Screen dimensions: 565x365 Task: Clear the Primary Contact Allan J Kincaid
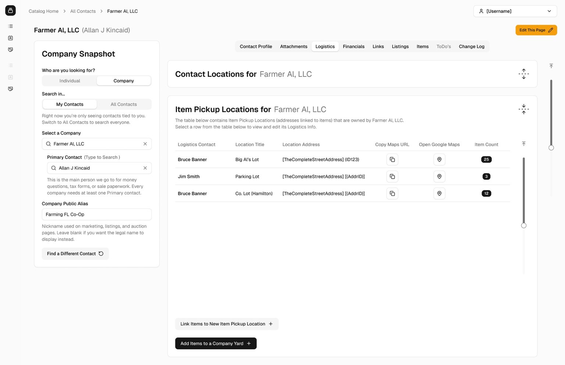pyautogui.click(x=145, y=168)
